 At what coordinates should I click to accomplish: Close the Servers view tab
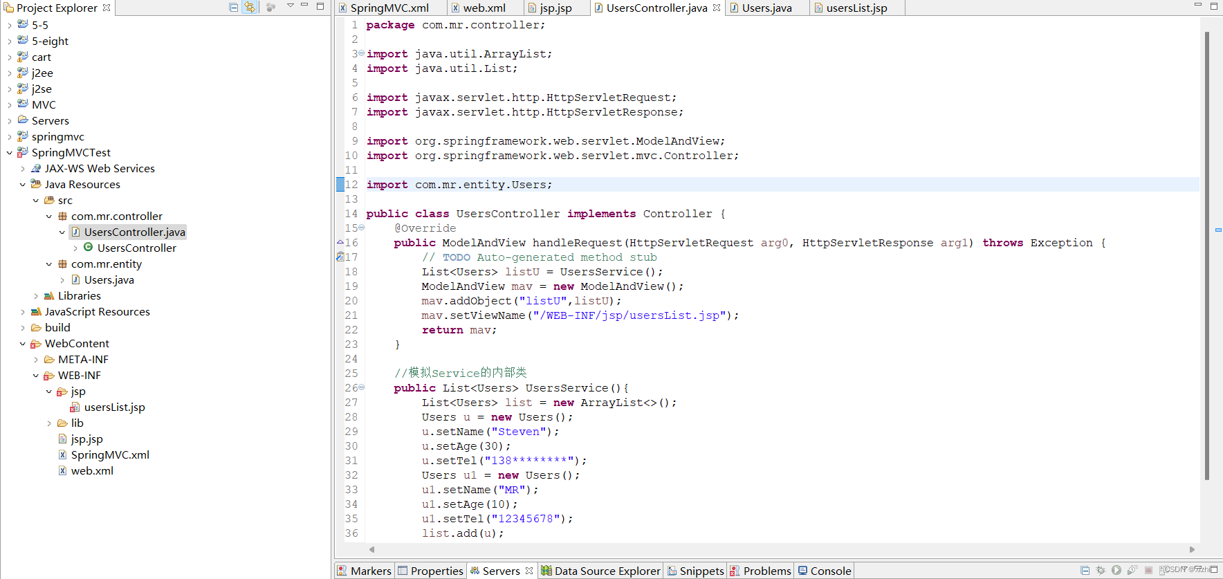529,571
